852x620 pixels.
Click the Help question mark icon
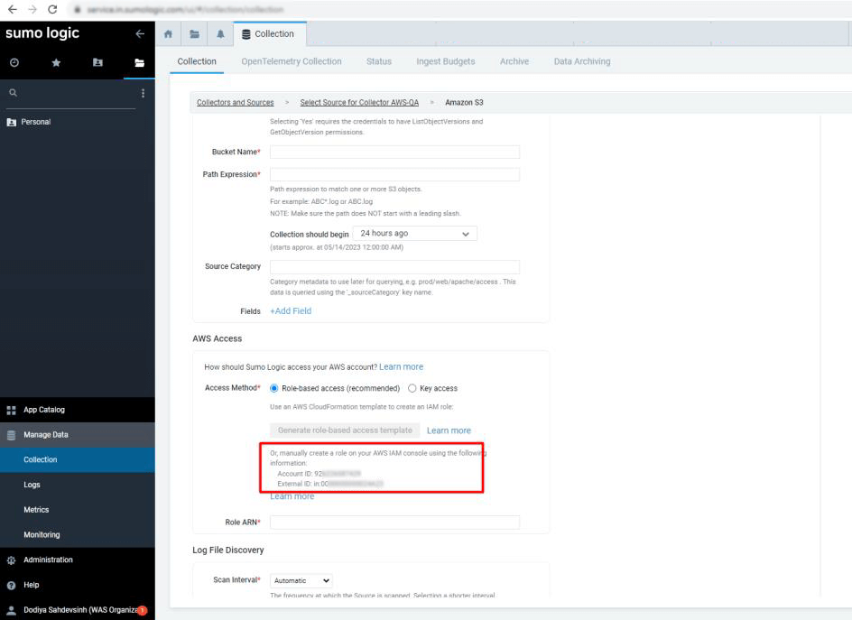click(x=11, y=586)
